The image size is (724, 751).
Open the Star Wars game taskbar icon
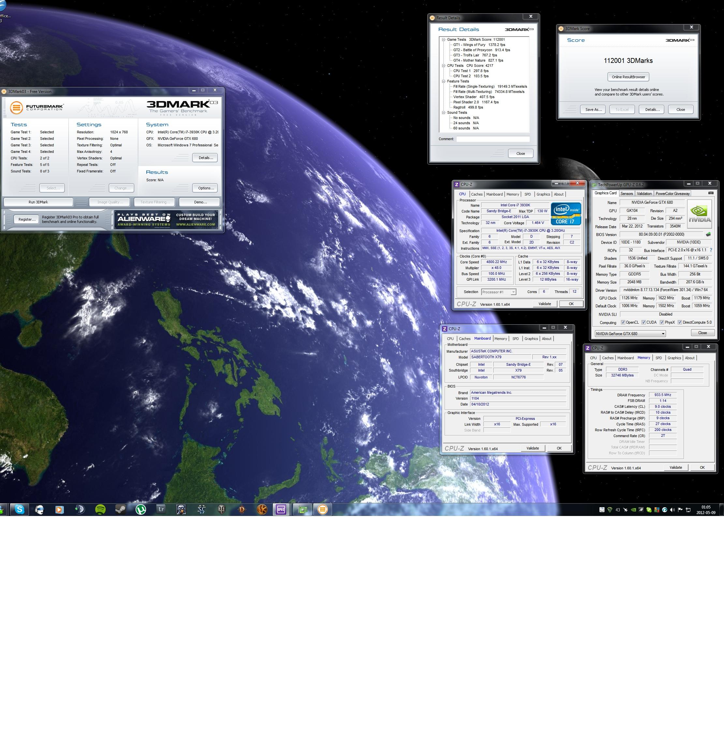pos(262,509)
